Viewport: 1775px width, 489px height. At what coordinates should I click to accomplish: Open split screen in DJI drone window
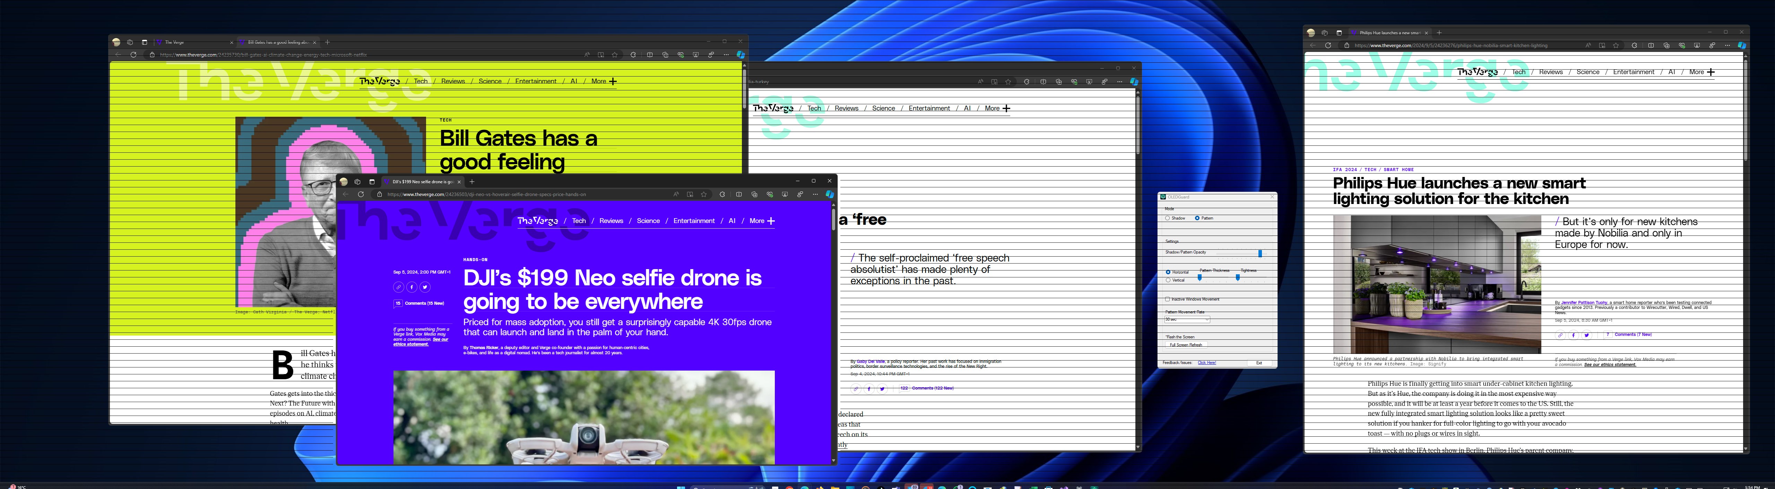(739, 194)
